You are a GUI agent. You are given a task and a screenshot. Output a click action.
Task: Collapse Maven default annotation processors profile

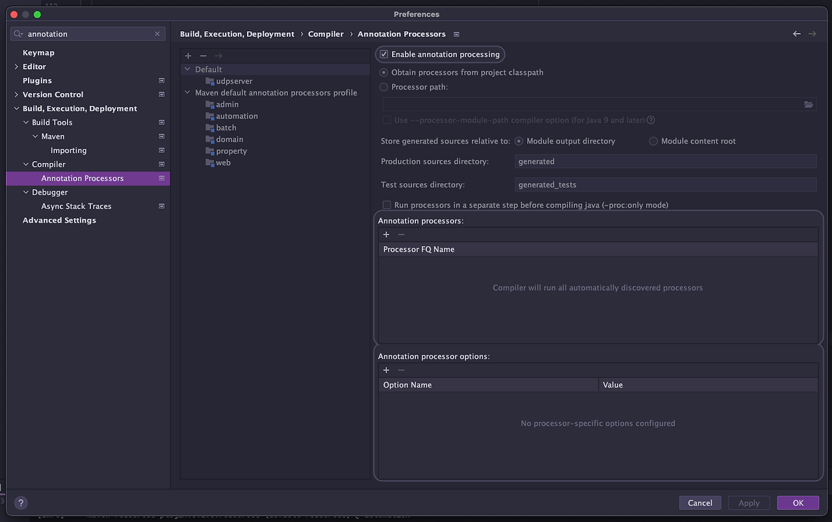coord(187,92)
